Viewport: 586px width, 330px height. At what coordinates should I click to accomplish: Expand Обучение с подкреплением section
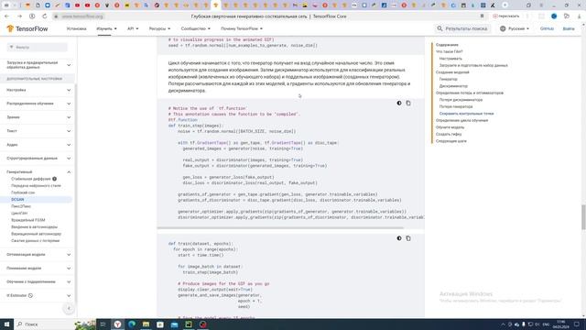pyautogui.click(x=38, y=281)
